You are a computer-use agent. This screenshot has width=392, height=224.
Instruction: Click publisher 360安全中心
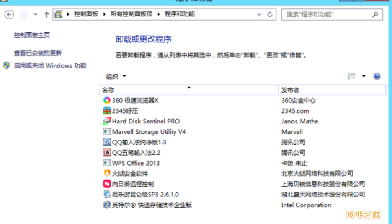point(298,101)
